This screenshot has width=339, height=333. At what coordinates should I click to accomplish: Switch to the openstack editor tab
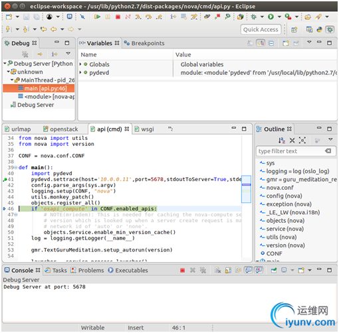click(60, 129)
